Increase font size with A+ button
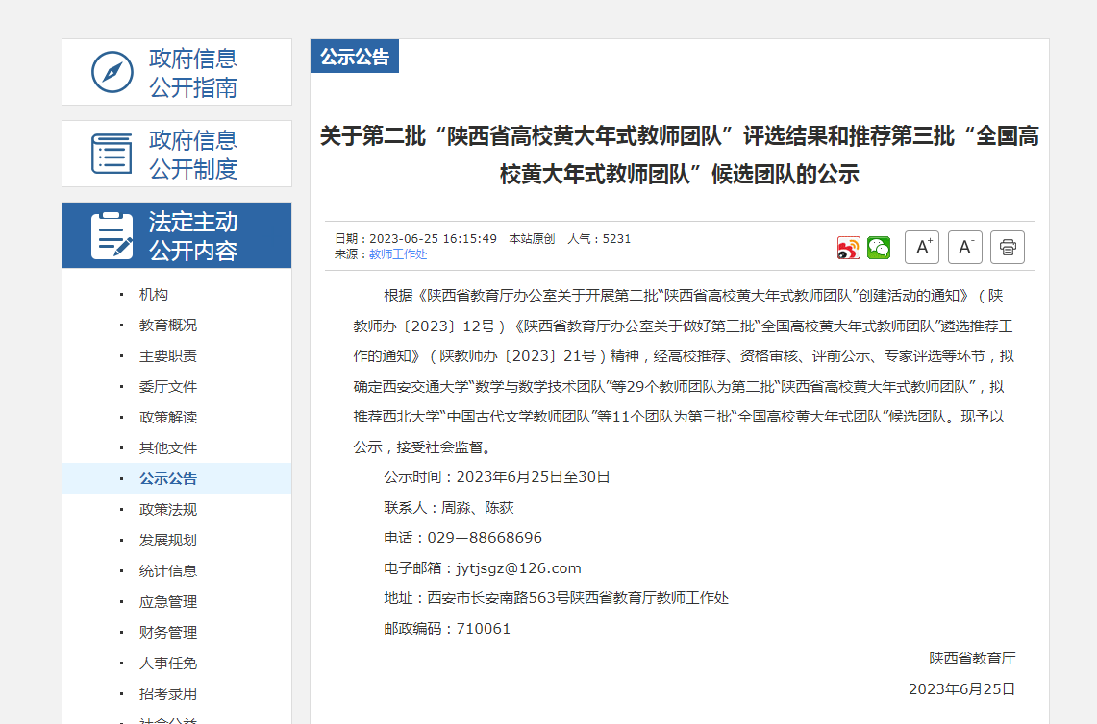Screen dimensions: 1097x724 click(921, 247)
